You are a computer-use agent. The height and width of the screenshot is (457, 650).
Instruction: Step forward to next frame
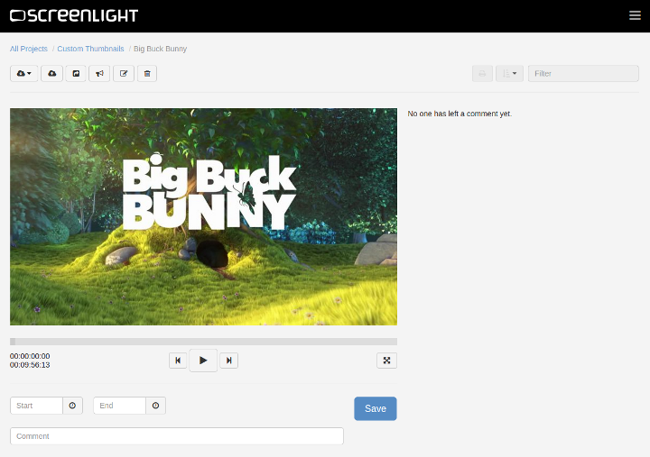(x=228, y=361)
